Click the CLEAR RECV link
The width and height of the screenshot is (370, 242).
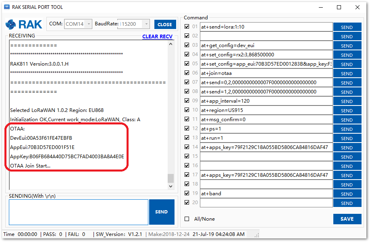(157, 36)
